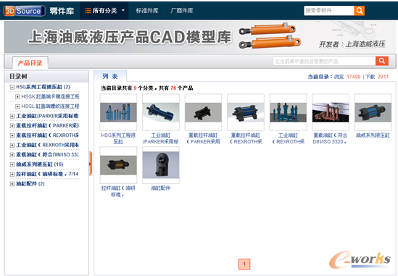
Task: Click the red library search magnifier button
Action: coord(382,61)
